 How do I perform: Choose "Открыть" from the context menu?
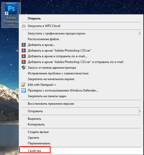tap(81, 18)
